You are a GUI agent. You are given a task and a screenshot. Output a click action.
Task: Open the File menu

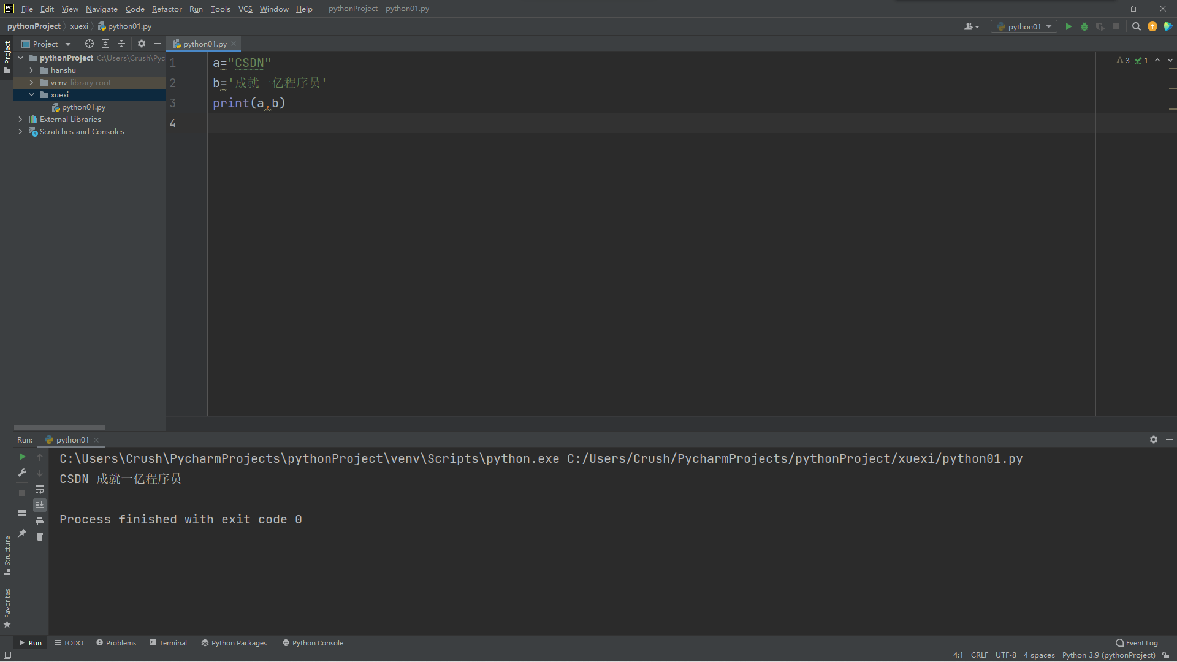tap(27, 9)
